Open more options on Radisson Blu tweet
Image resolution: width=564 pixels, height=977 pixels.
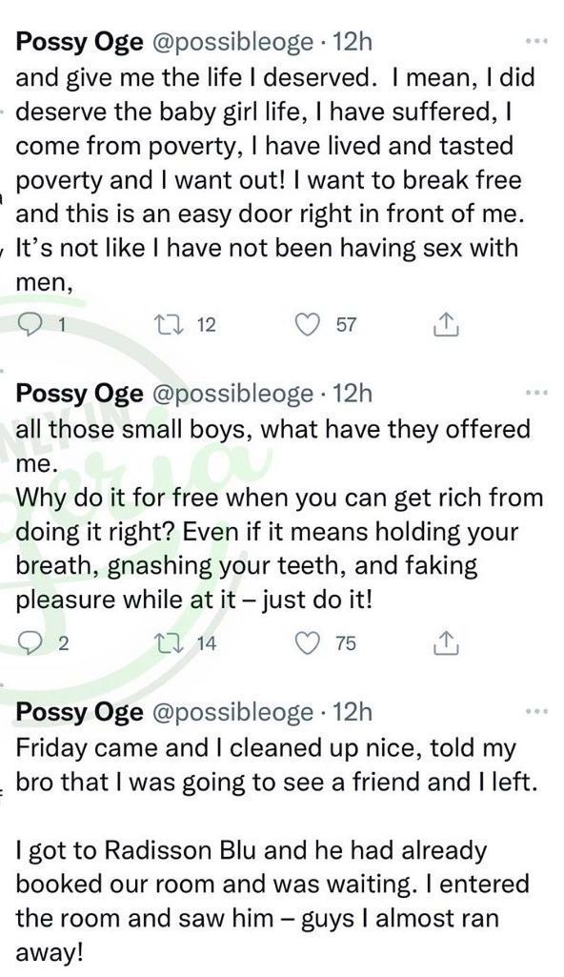(534, 712)
